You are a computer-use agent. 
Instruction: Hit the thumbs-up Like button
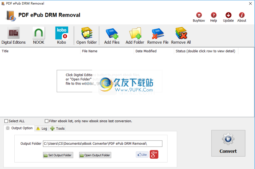point(142,155)
